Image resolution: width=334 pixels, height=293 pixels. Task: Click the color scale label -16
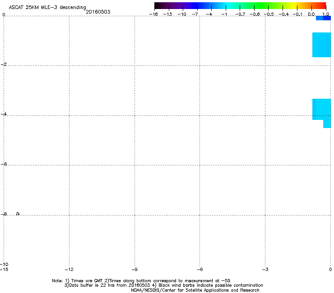[x=153, y=14]
